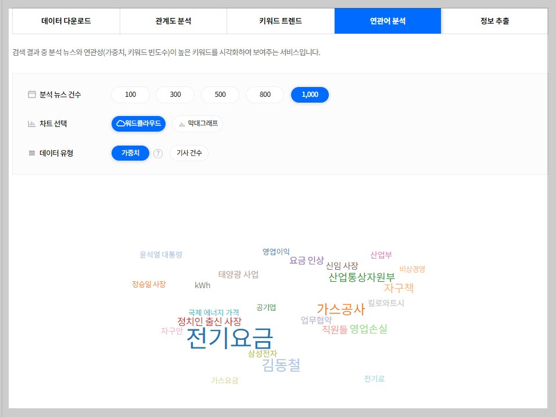Select 500 as the analysis news count

[220, 95]
